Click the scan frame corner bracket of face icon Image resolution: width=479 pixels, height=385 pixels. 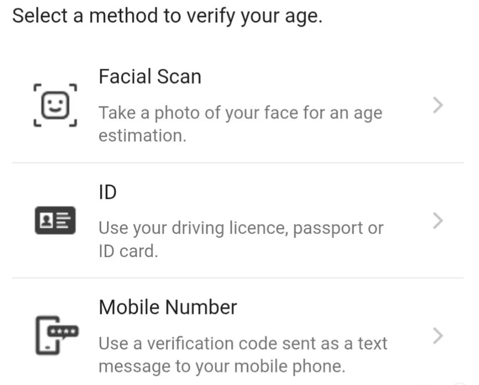click(38, 87)
